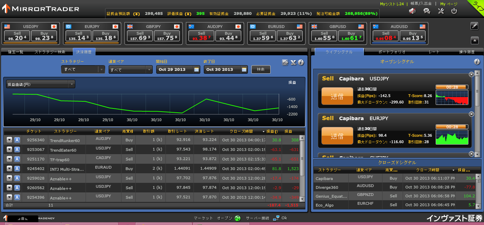Screen dimensions: 484x225
Task: Click the power logout icon
Action: pyautogui.click(x=454, y=11)
